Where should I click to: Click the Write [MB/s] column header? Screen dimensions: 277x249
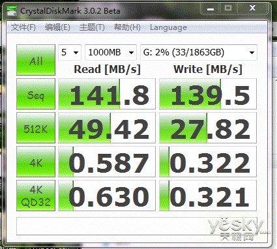[208, 70]
